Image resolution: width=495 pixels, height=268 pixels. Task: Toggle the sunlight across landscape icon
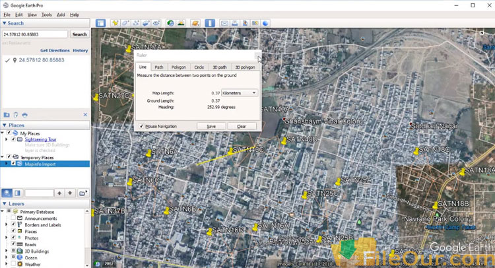181,23
